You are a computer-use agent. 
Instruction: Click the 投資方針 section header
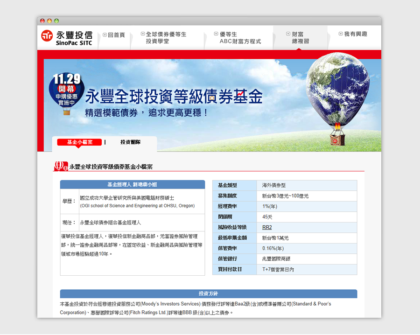[x=209, y=293]
